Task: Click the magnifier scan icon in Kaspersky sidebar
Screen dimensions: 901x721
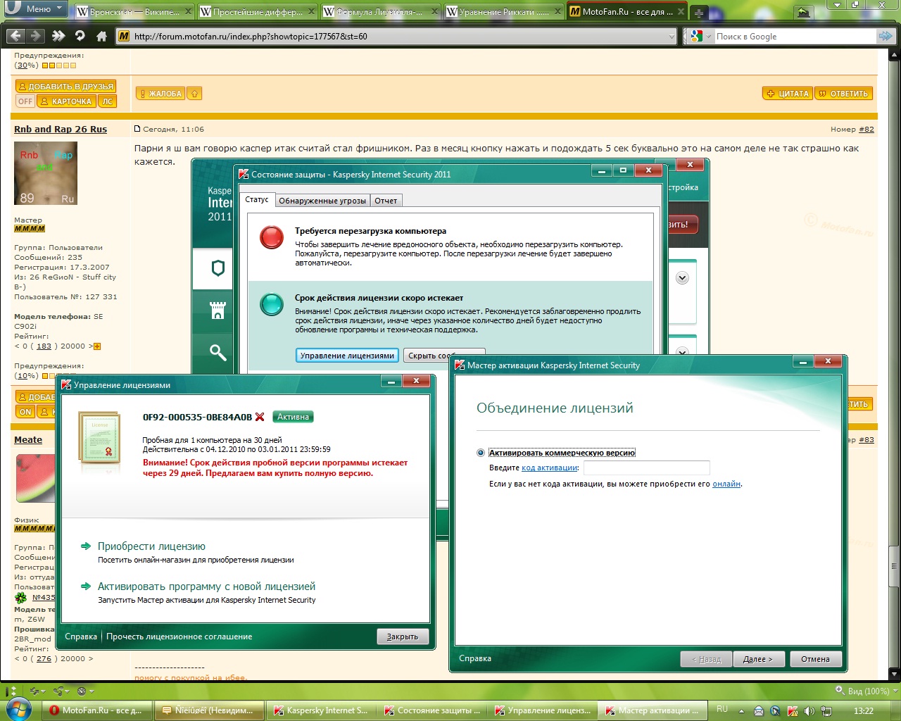Action: (218, 352)
